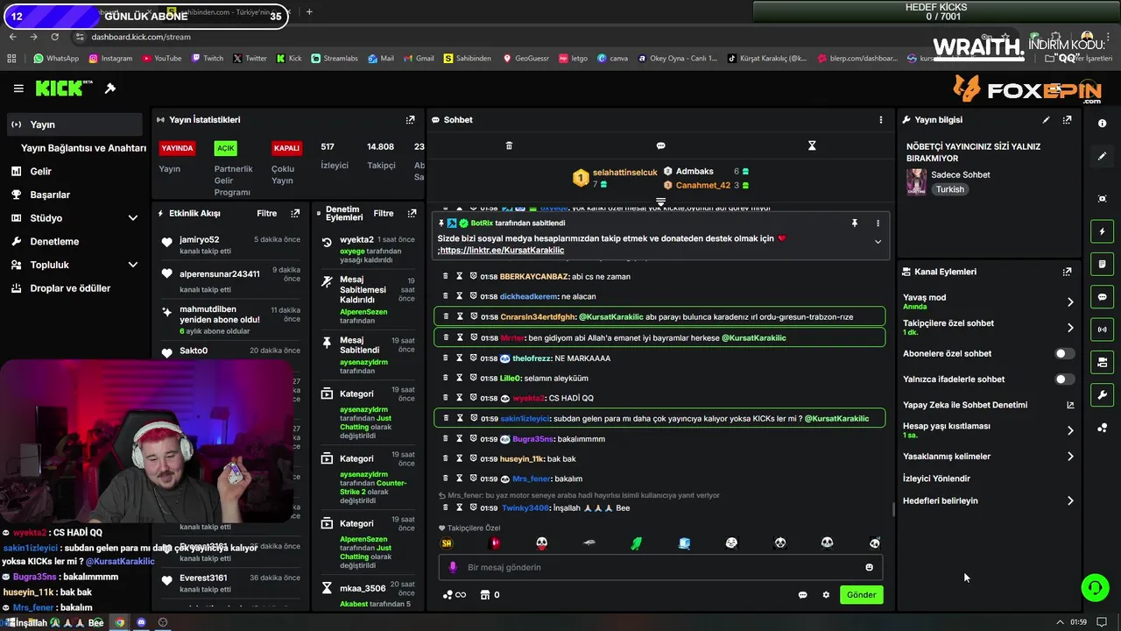Open the Yayın sidebar item
The width and height of the screenshot is (1121, 631).
(x=74, y=124)
